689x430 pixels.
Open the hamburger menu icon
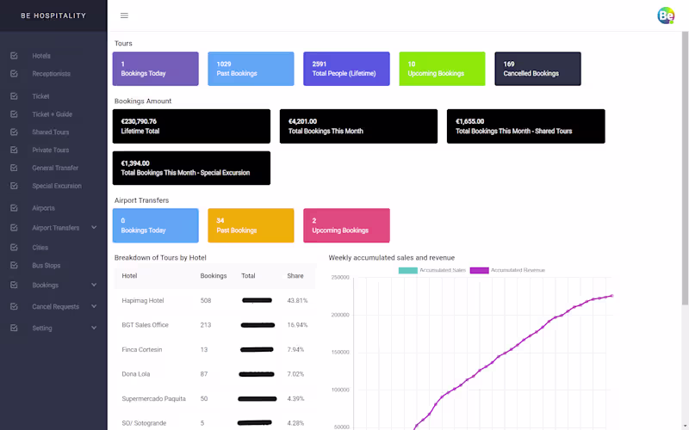pyautogui.click(x=124, y=15)
